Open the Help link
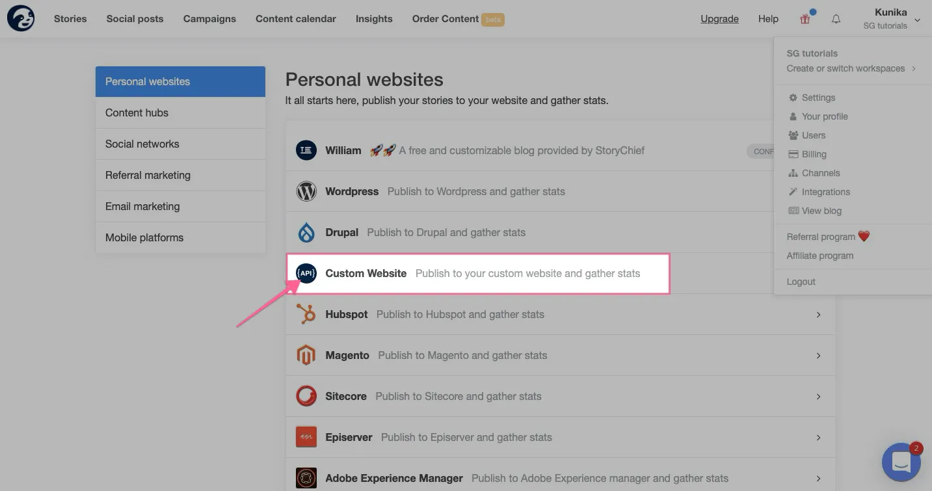 768,19
